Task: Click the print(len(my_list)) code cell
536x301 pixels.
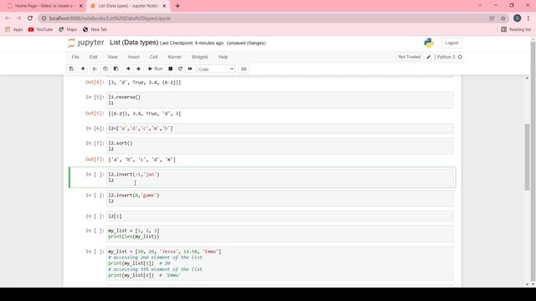Action: coord(280,234)
